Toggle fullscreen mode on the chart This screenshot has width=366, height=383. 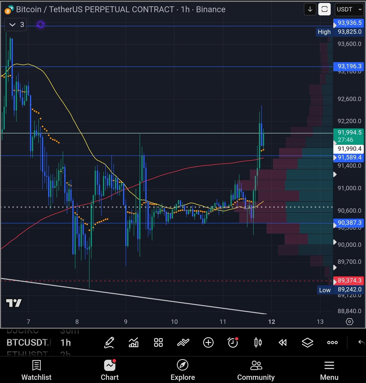(324, 9)
